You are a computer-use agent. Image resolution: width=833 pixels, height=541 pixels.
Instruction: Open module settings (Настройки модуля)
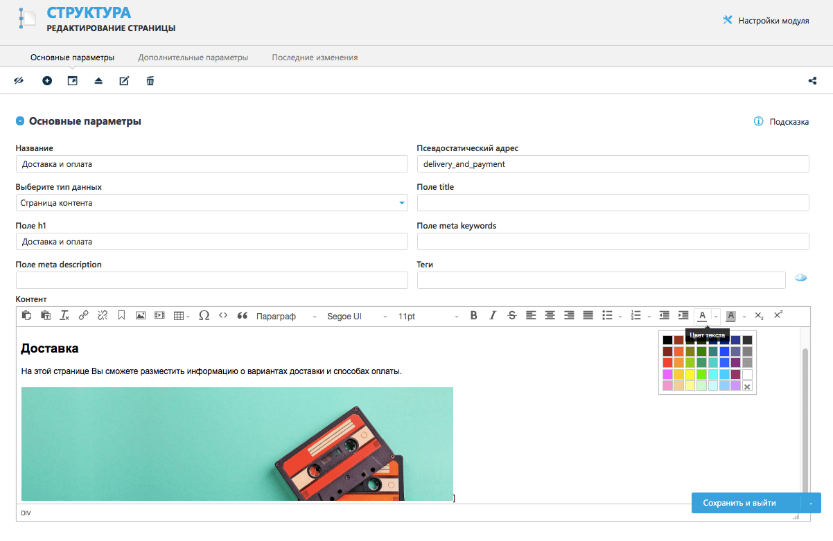pyautogui.click(x=766, y=21)
